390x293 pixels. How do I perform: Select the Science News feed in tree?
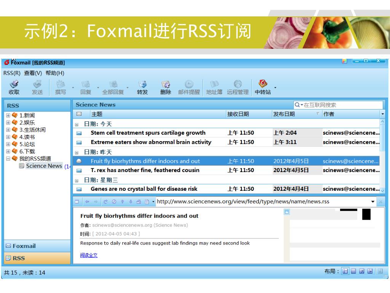44,166
